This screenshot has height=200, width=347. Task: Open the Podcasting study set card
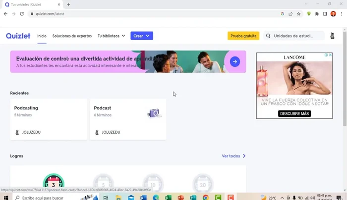pos(49,119)
